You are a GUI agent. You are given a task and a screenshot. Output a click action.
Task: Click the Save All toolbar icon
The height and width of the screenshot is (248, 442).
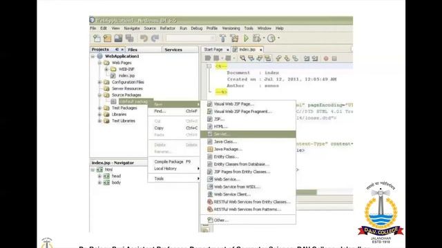point(129,39)
